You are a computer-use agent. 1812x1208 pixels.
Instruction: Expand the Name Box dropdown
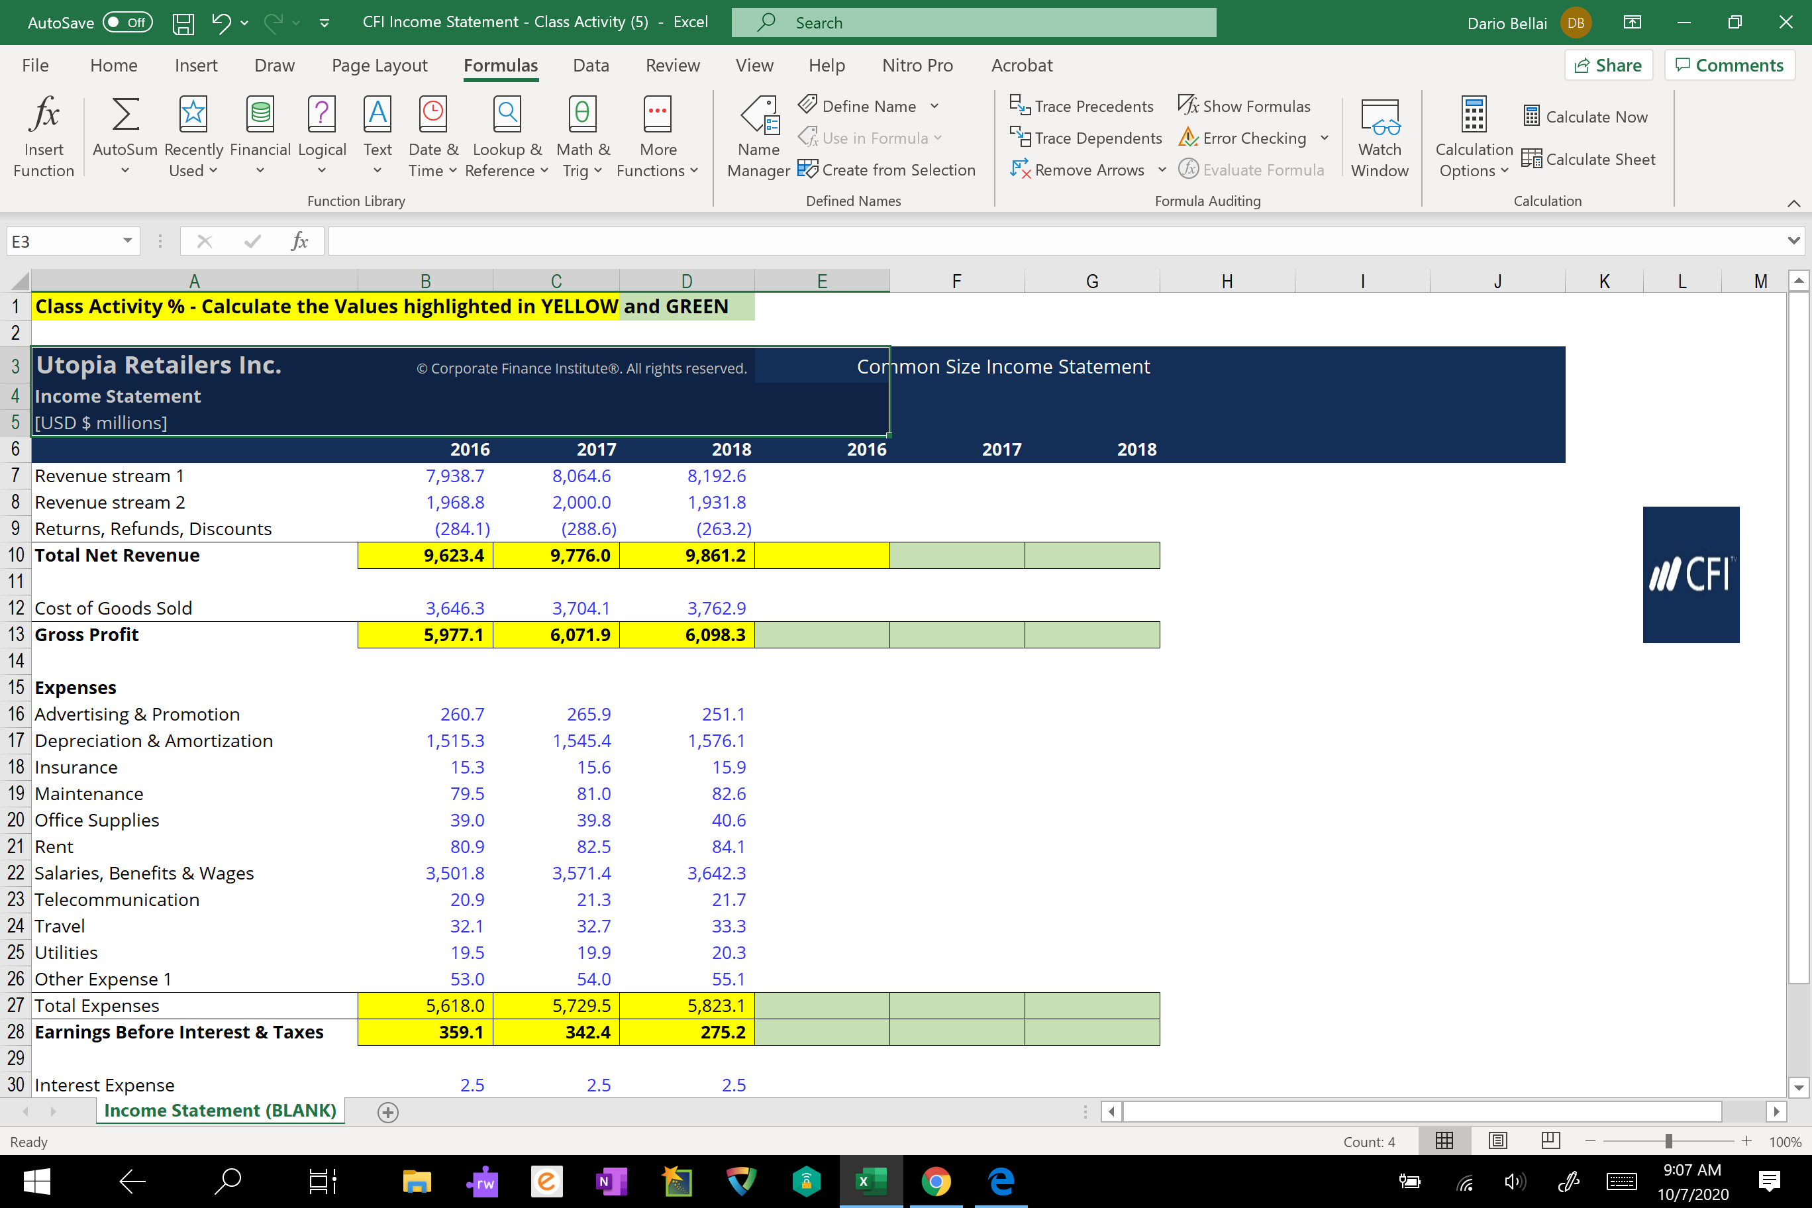pyautogui.click(x=127, y=241)
